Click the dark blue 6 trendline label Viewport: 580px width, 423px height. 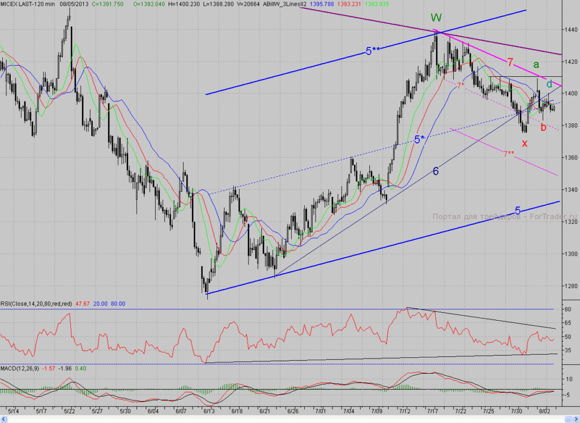[x=436, y=171]
